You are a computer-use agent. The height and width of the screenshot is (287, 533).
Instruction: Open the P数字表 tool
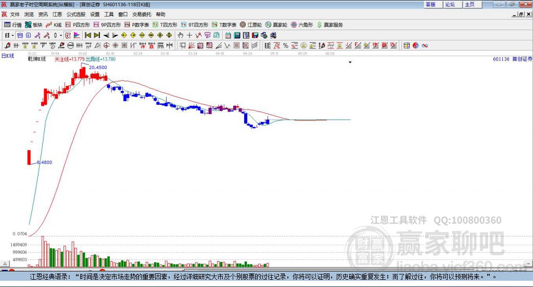(137, 25)
